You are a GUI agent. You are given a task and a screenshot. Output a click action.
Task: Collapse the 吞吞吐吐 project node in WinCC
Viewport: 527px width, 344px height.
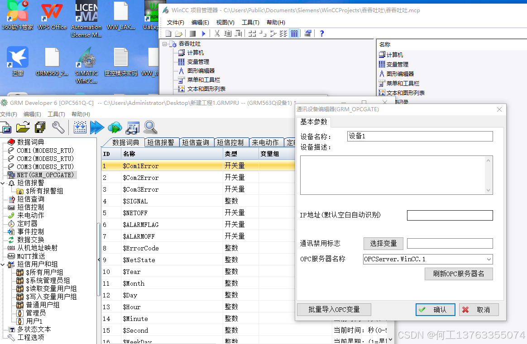coord(164,44)
